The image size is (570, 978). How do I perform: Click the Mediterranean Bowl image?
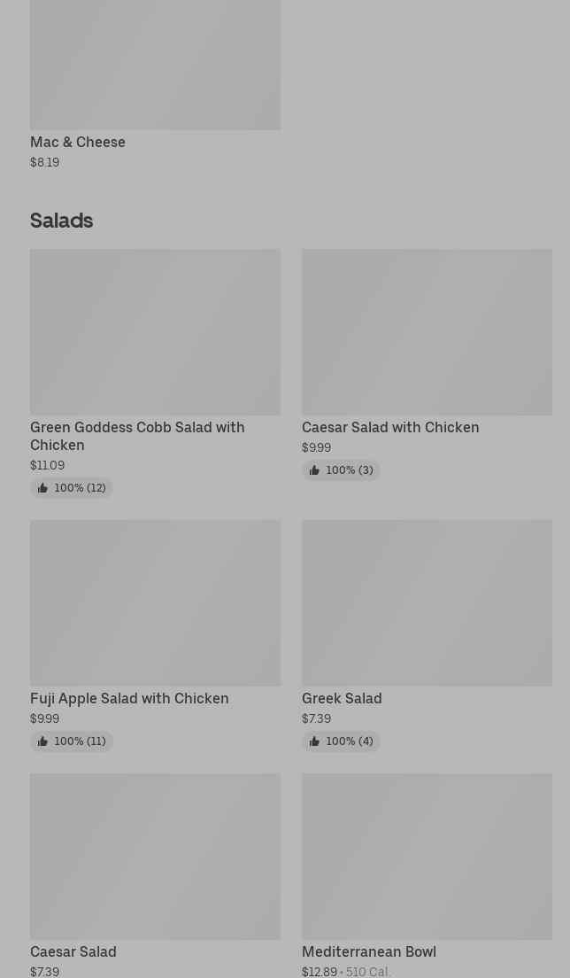[427, 856]
